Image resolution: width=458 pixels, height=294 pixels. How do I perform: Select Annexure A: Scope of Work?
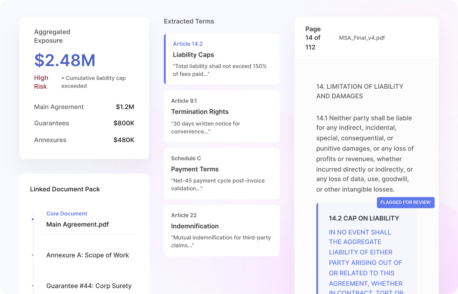tap(88, 255)
